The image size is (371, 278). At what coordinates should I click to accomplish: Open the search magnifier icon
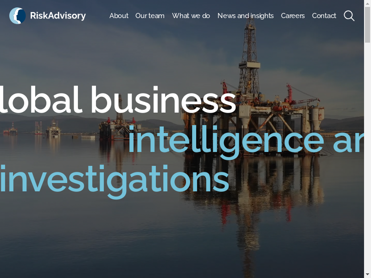pyautogui.click(x=349, y=16)
